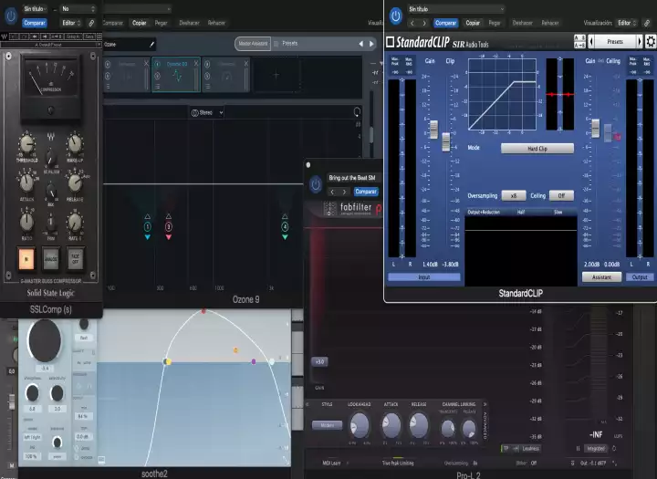This screenshot has width=657, height=479.
Task: Select the Output view in StandardCLIP
Action: 640,277
